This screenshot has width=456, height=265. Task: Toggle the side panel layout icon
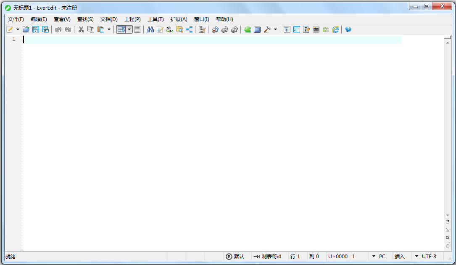click(297, 29)
